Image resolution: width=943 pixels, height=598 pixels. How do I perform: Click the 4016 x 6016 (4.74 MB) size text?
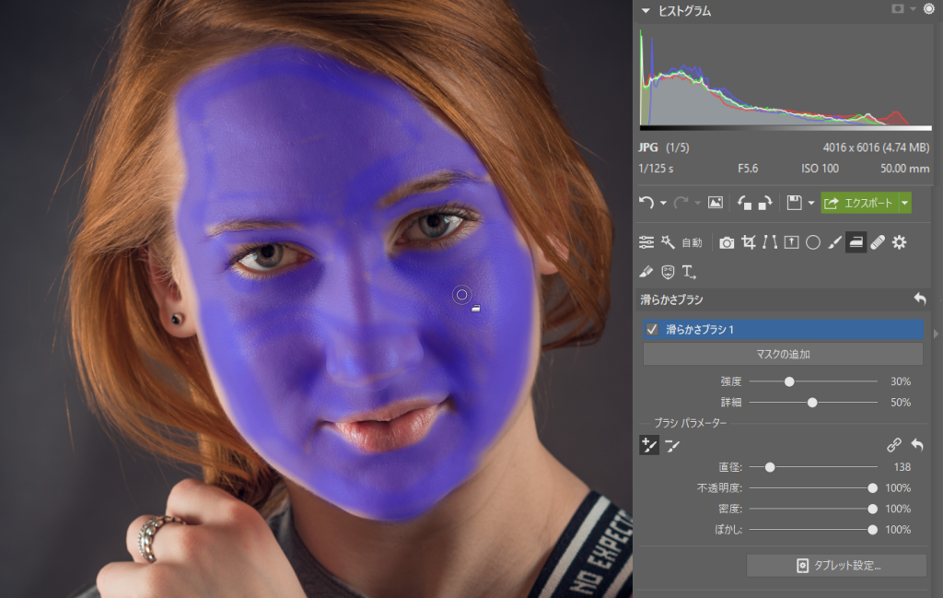876,147
